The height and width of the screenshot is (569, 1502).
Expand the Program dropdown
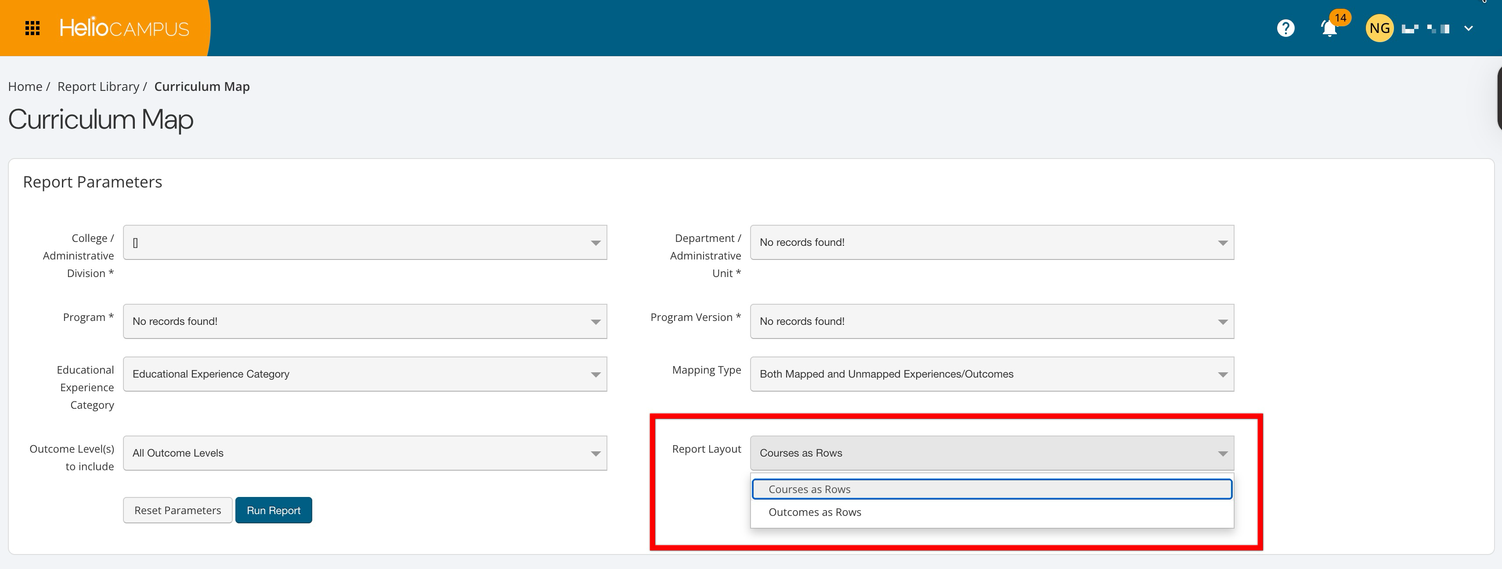point(365,321)
